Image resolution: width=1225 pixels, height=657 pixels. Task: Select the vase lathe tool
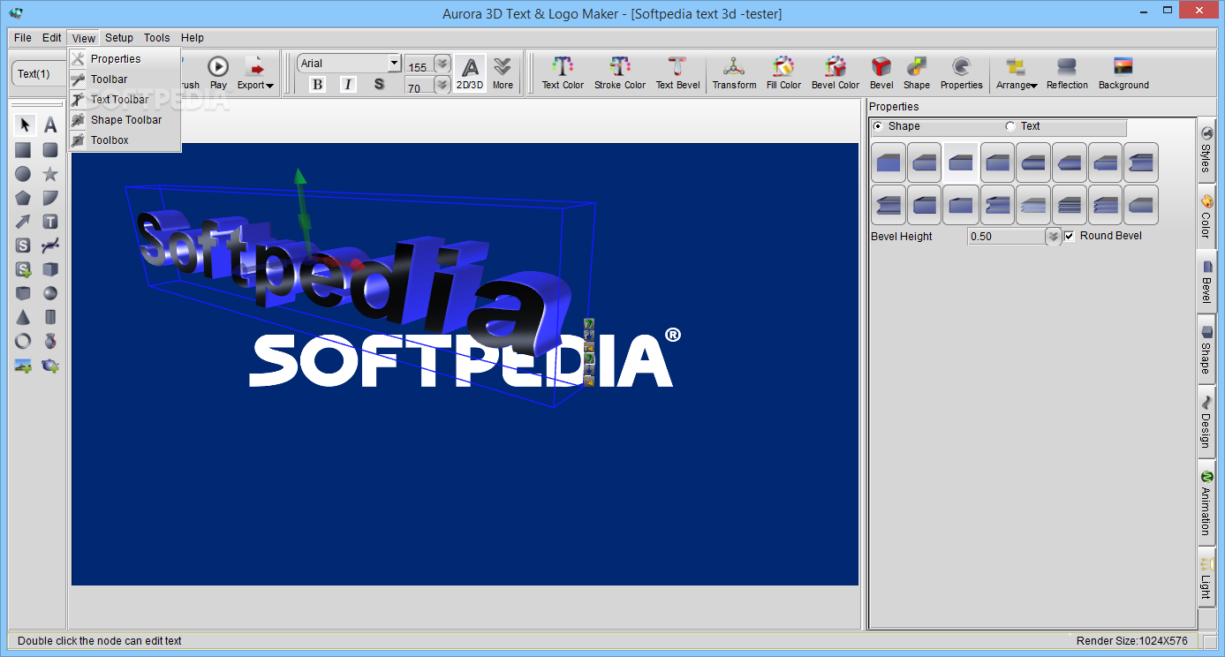pyautogui.click(x=50, y=341)
